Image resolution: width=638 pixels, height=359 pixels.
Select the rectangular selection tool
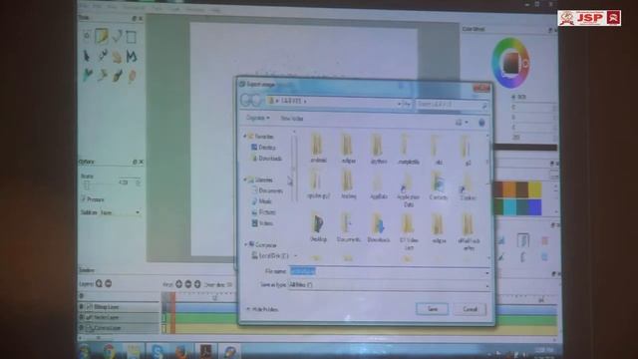[x=131, y=37]
